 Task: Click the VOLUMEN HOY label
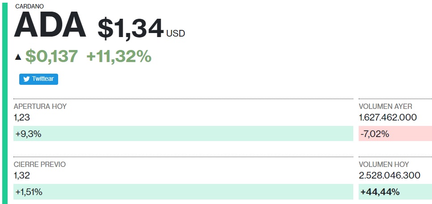click(x=384, y=164)
